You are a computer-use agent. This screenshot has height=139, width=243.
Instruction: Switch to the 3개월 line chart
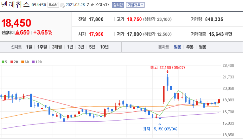coord(57,47)
